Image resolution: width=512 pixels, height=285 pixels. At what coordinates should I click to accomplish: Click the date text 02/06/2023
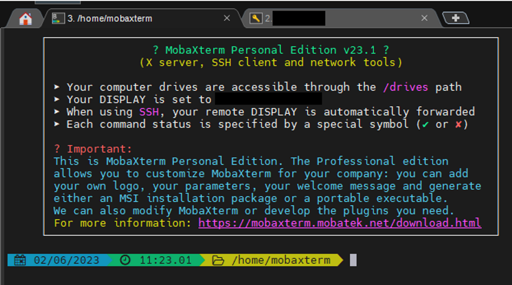point(67,260)
